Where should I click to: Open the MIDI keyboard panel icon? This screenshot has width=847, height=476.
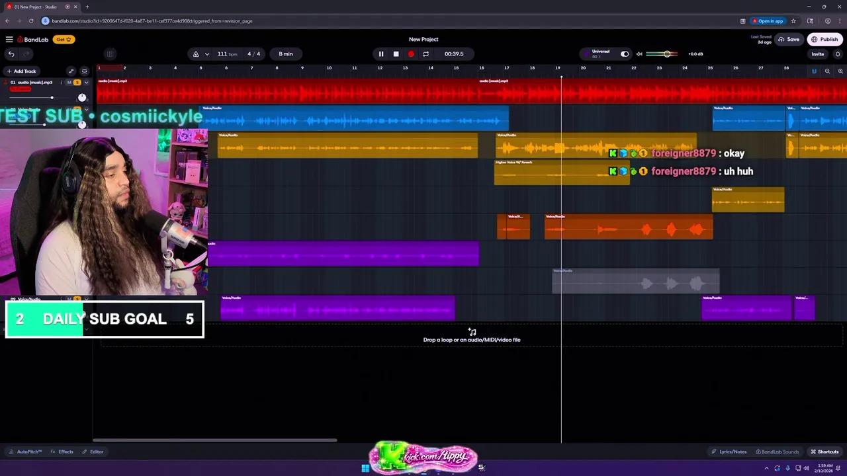(111, 54)
